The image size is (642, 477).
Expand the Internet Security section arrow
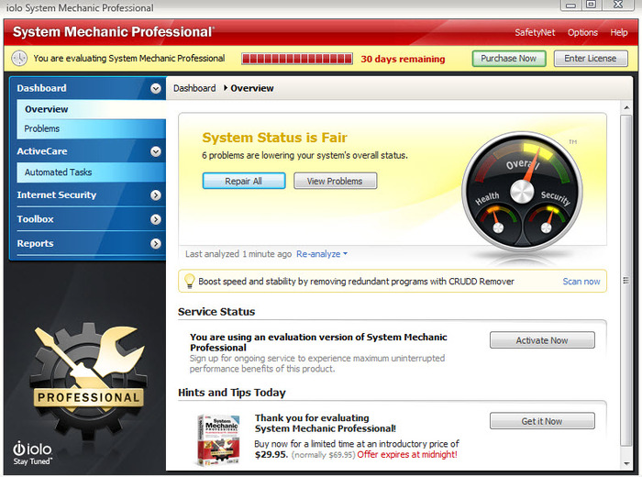click(156, 195)
